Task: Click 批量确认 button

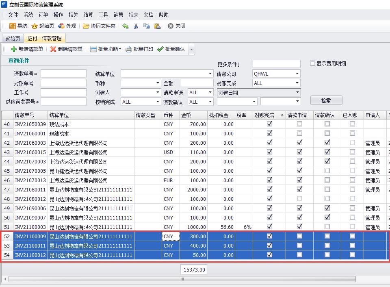Action: [x=171, y=49]
